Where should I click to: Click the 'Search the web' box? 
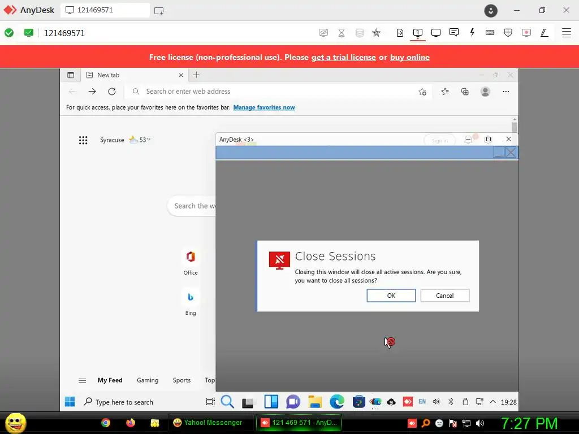coord(192,206)
